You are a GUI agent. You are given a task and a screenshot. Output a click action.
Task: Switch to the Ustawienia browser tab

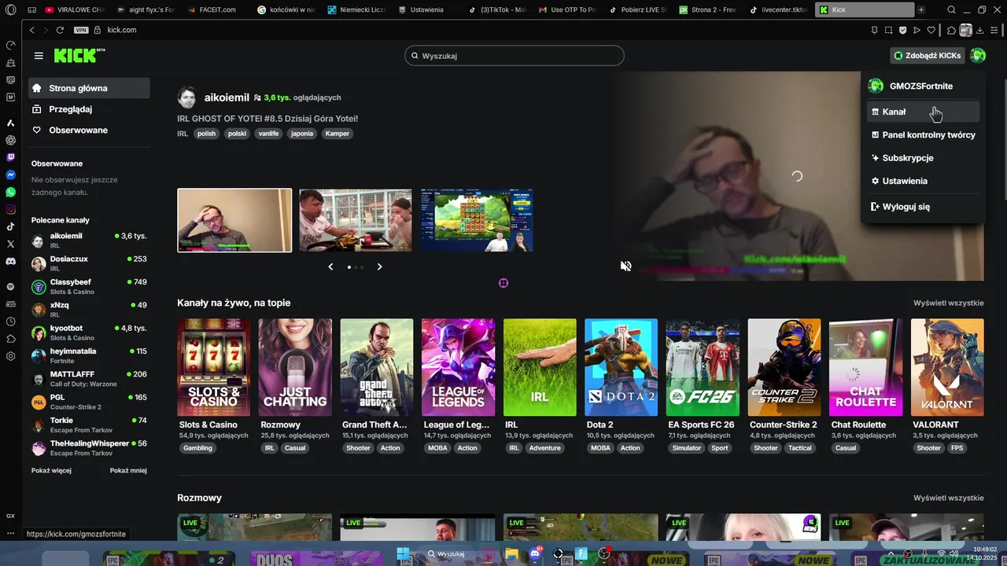(x=426, y=9)
